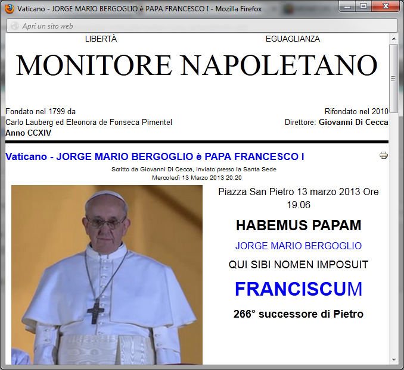Click the 'EGUAGLIANZA' header text
This screenshot has height=370, width=404.
pyautogui.click(x=293, y=39)
